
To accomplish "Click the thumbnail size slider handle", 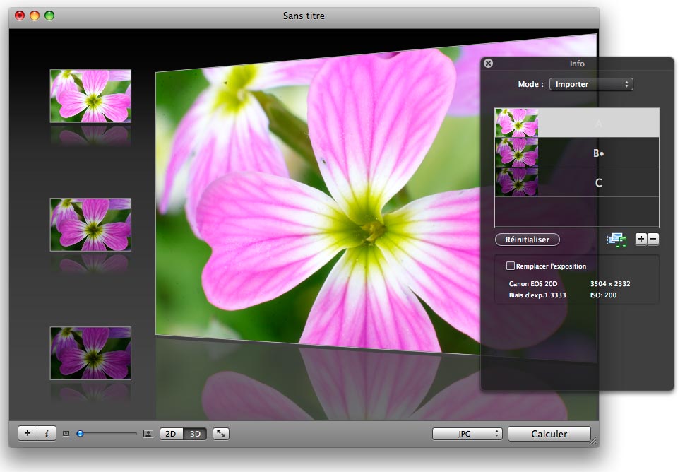I will (80, 434).
